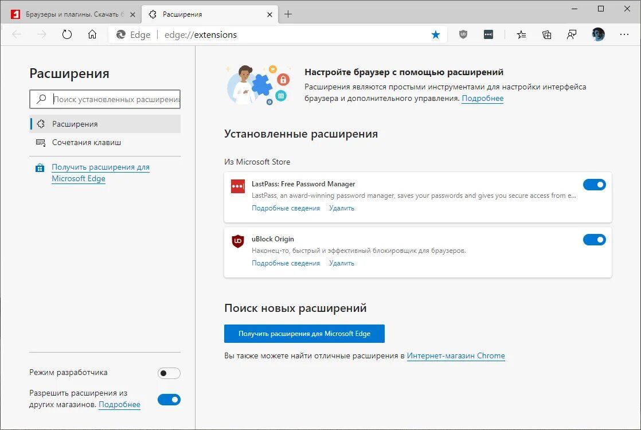The height and width of the screenshot is (430, 641).
Task: Click the extensions illustration image
Action: (258, 85)
